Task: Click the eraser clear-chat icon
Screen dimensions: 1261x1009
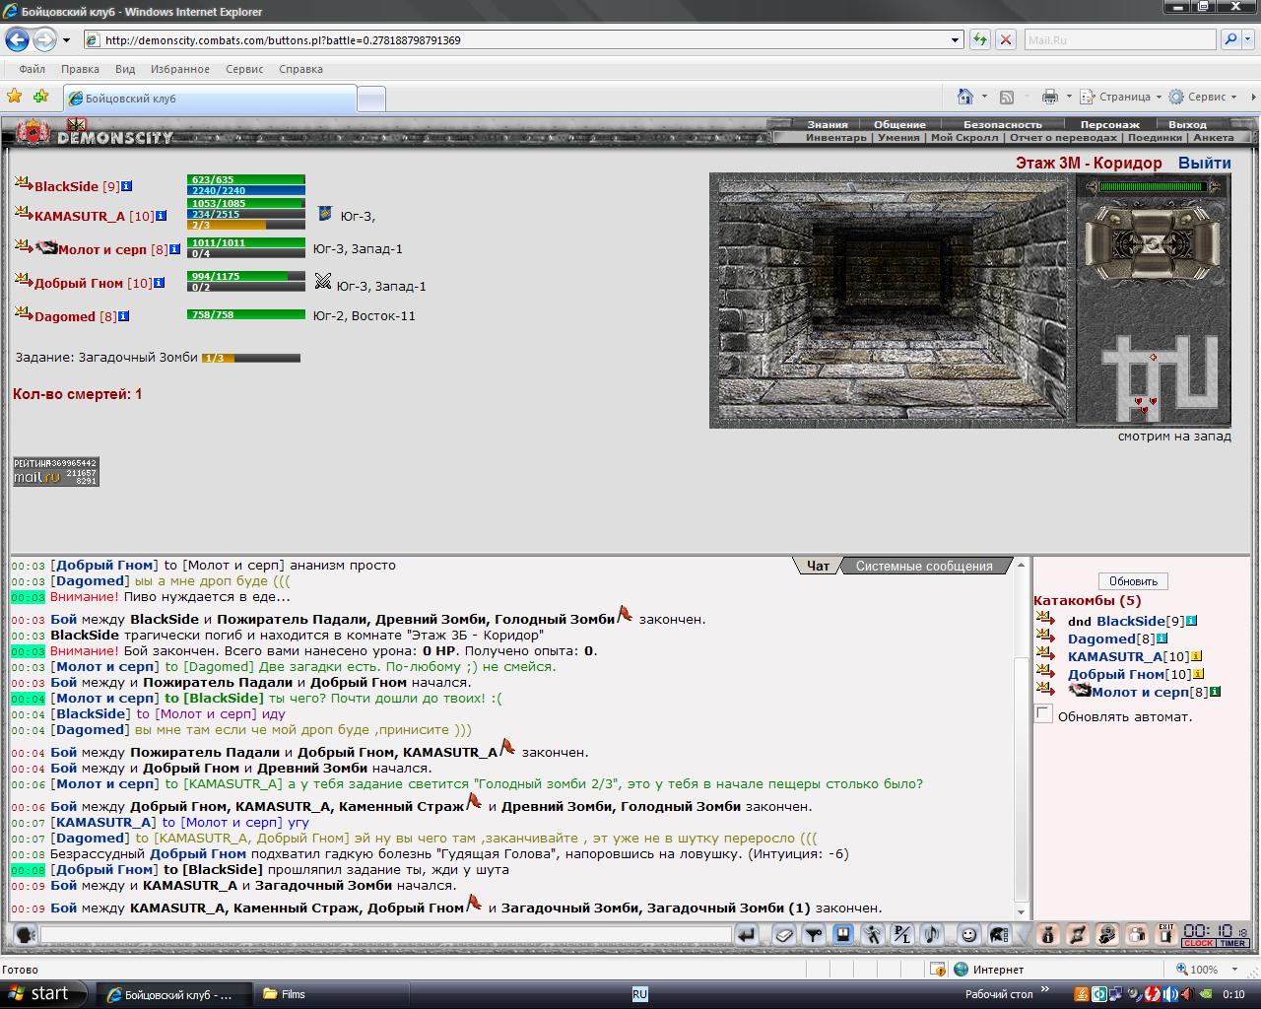Action: [784, 934]
